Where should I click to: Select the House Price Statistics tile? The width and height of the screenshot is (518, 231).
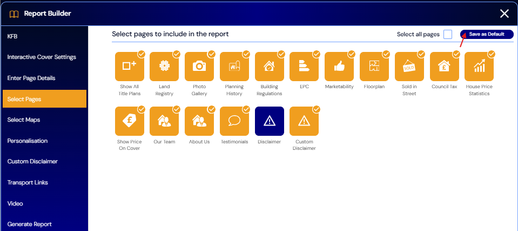coord(479,67)
